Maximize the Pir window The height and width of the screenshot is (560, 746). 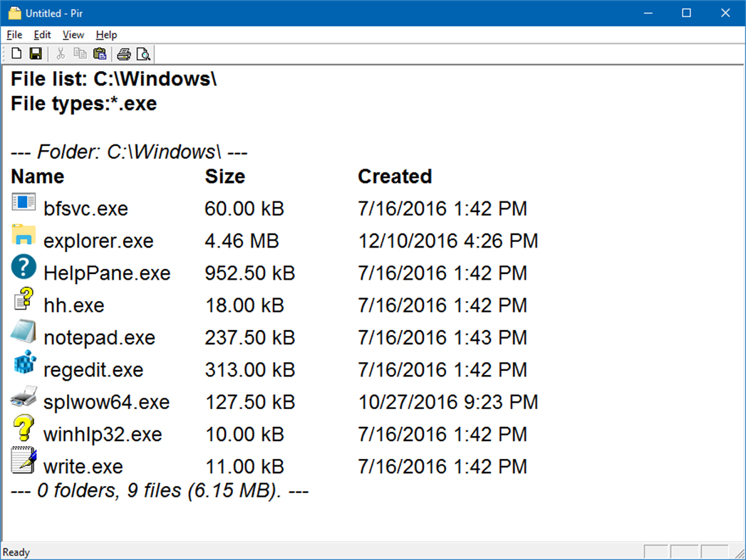pos(687,13)
